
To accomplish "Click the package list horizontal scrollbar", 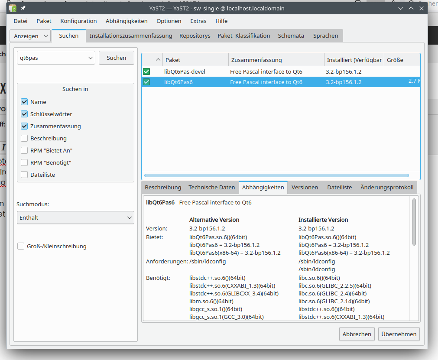I will (x=276, y=175).
